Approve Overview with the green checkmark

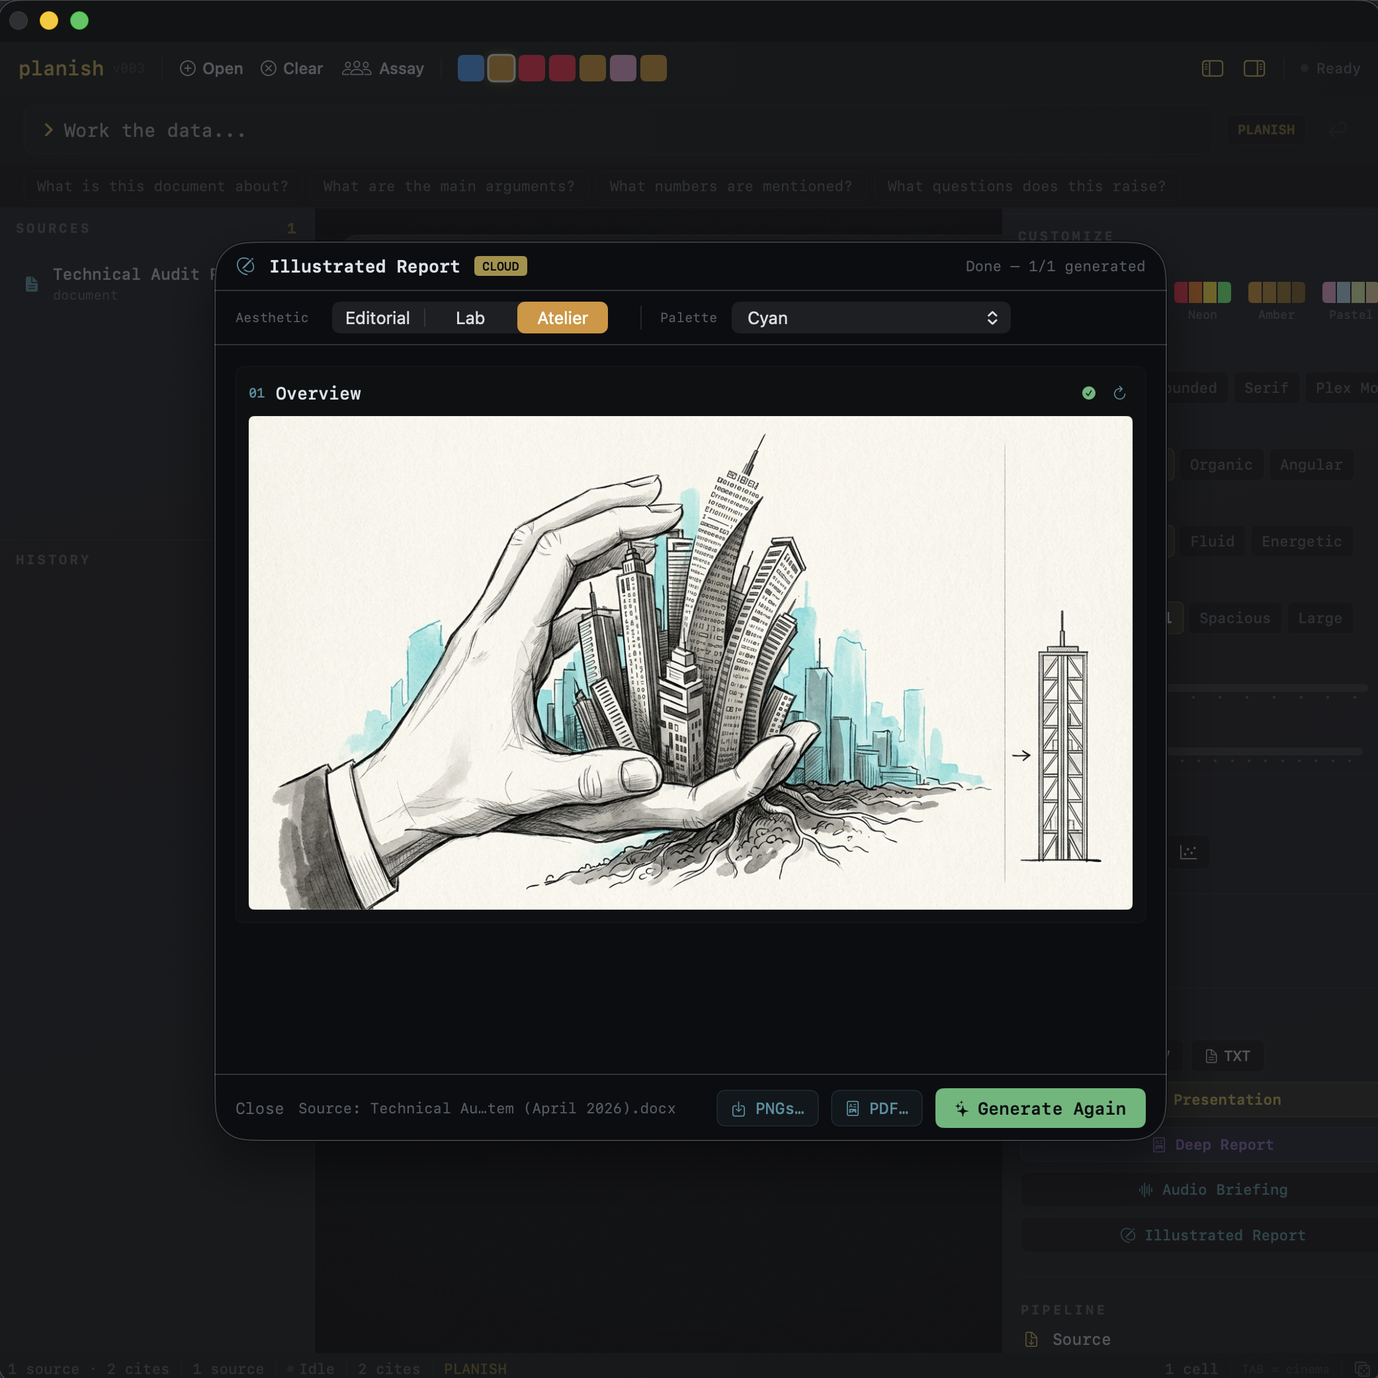click(1088, 393)
